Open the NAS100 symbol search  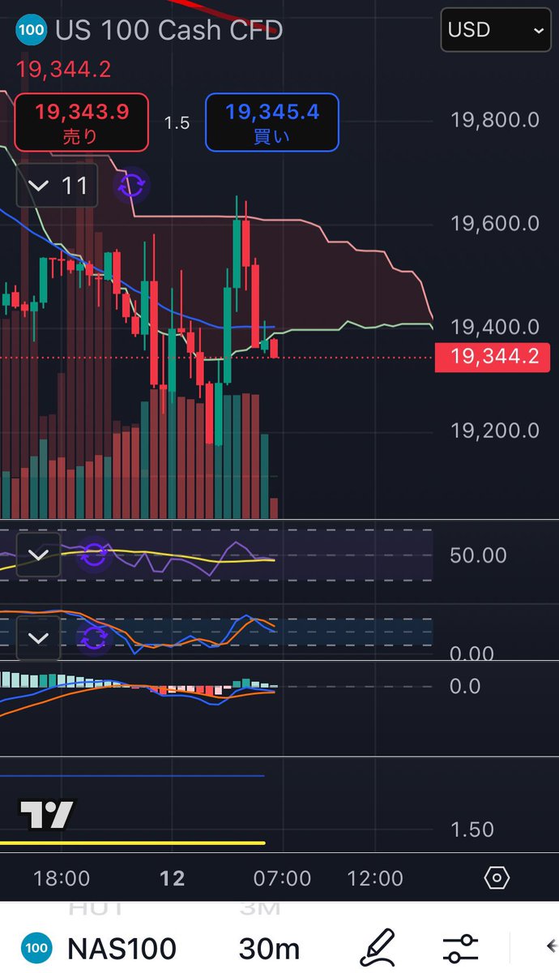tap(122, 948)
